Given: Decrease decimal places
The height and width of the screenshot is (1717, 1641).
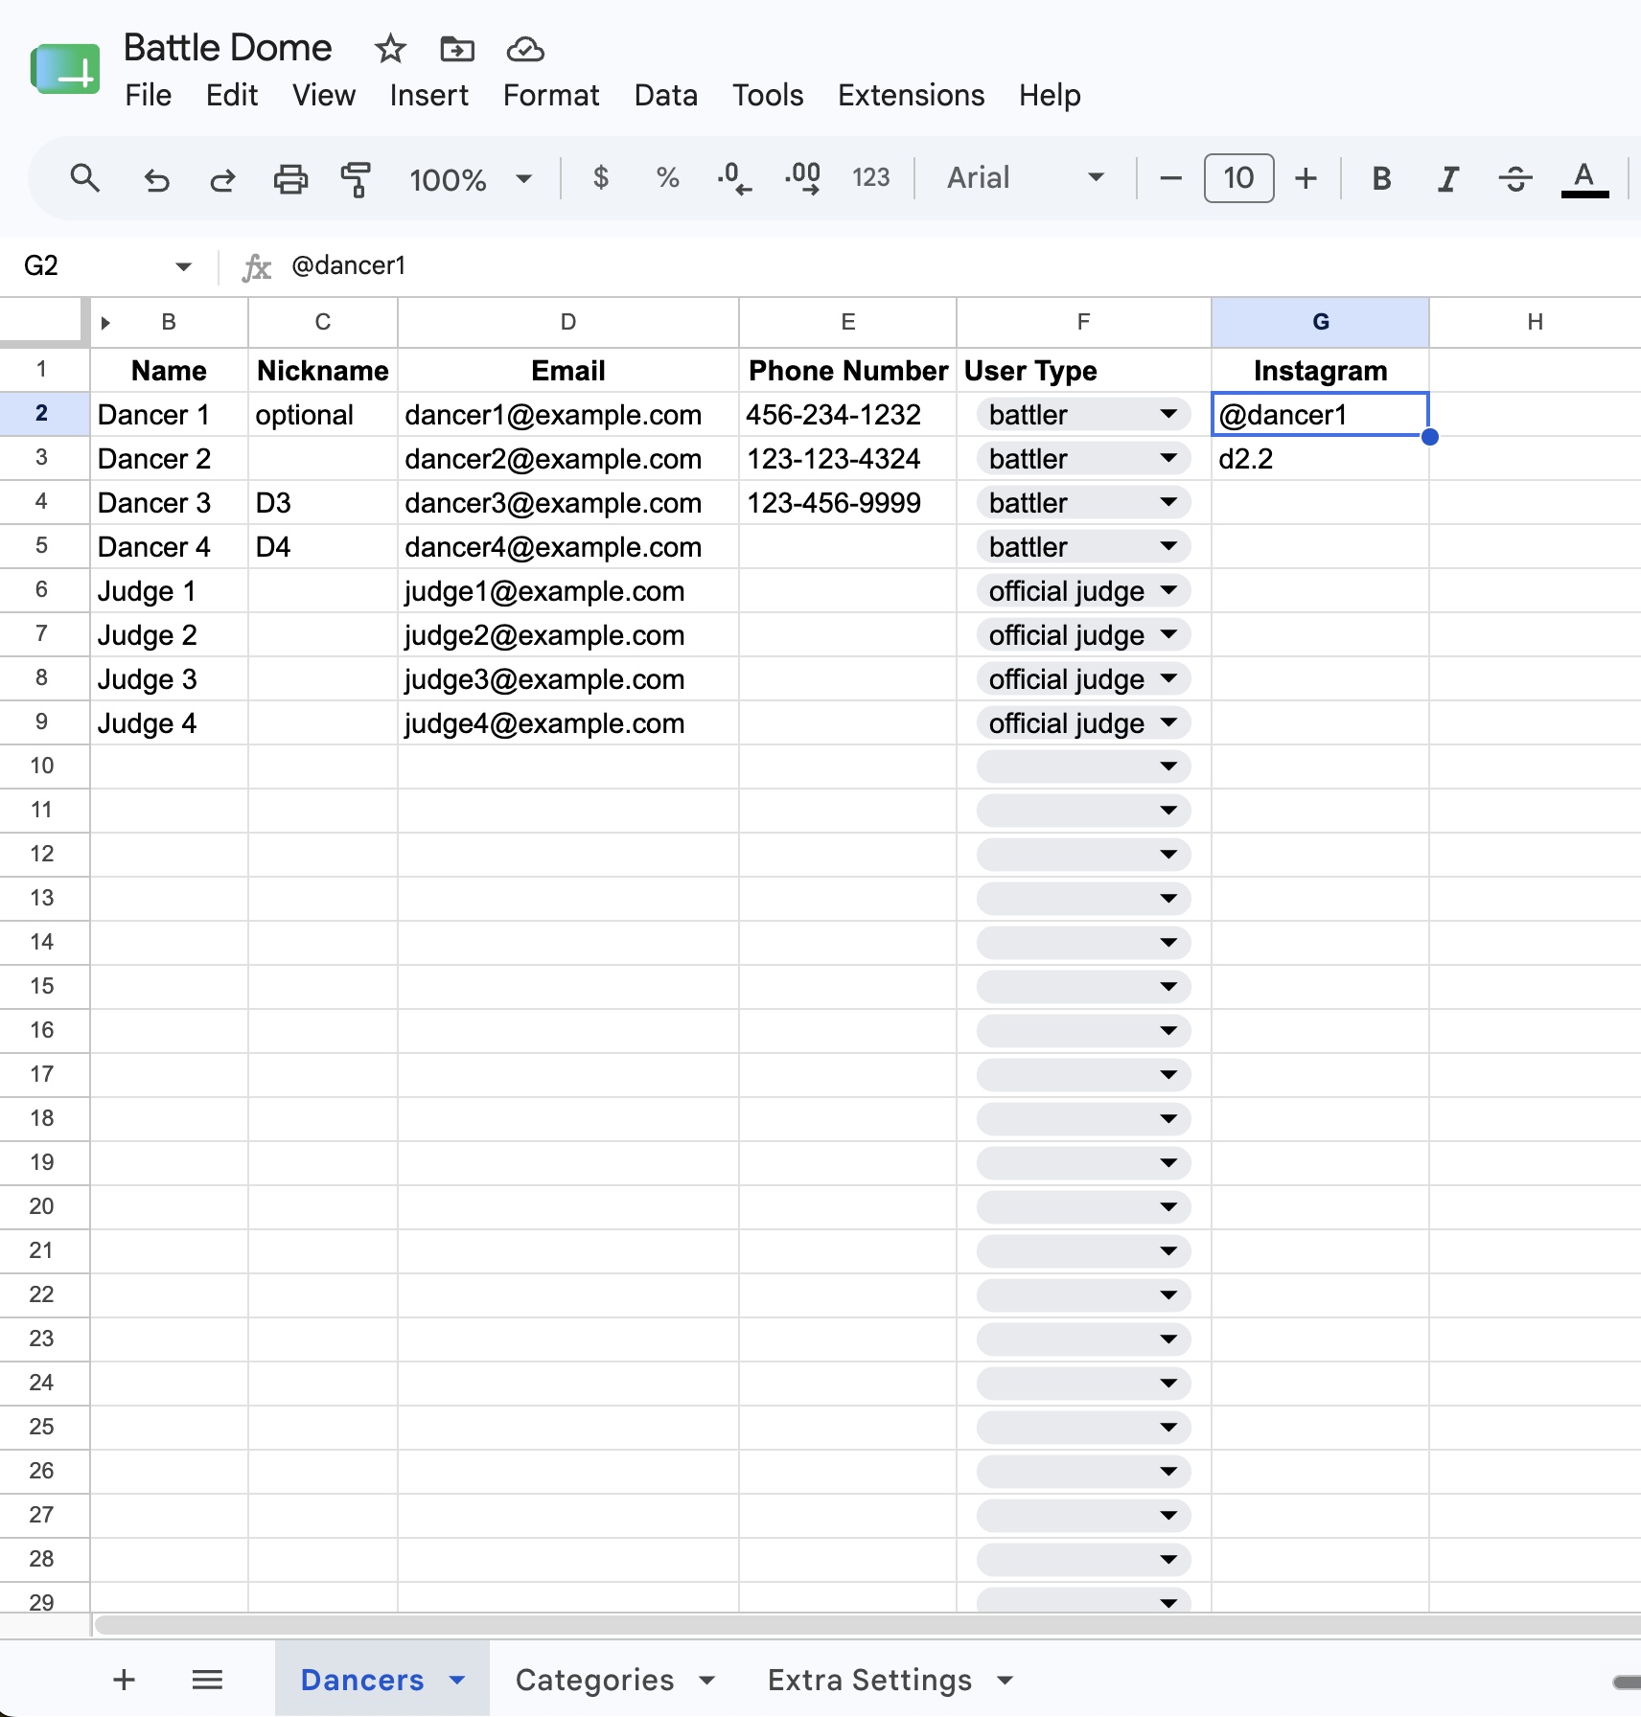Looking at the screenshot, I should tap(734, 178).
